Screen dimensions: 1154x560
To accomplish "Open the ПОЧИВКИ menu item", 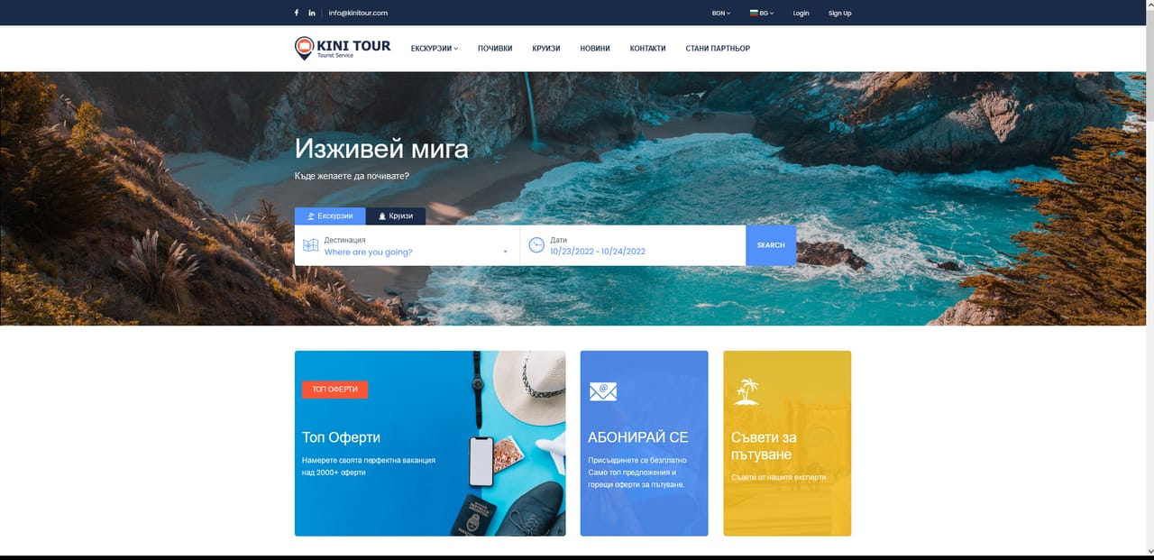I will [x=495, y=49].
